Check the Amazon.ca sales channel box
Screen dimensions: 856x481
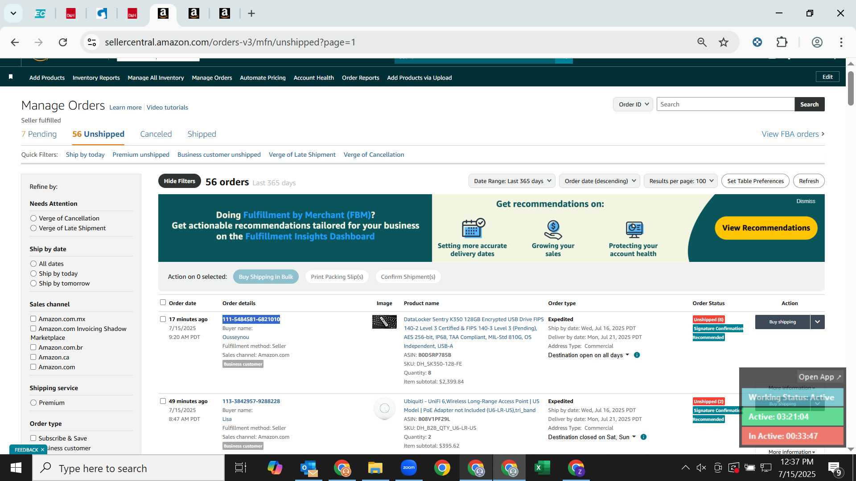click(33, 357)
